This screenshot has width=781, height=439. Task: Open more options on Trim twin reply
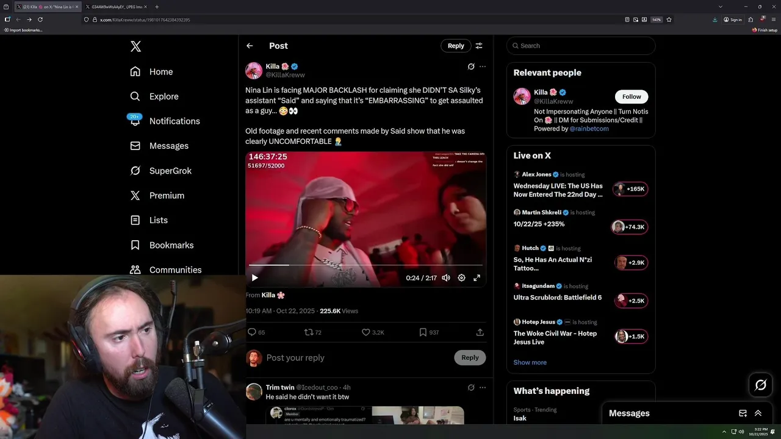483,387
